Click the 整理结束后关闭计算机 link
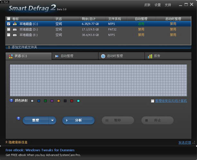Screen dimensions: 197x160 pos(171,101)
